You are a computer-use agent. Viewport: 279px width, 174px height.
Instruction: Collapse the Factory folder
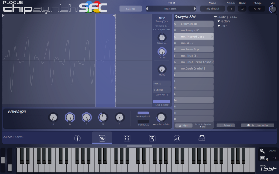coord(219,21)
